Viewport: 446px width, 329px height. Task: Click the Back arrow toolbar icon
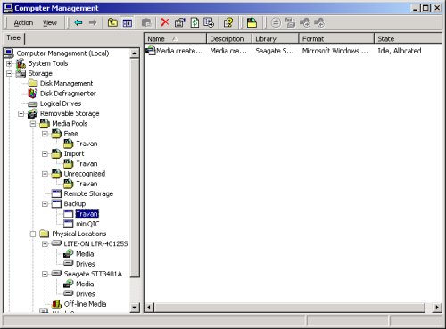point(78,23)
